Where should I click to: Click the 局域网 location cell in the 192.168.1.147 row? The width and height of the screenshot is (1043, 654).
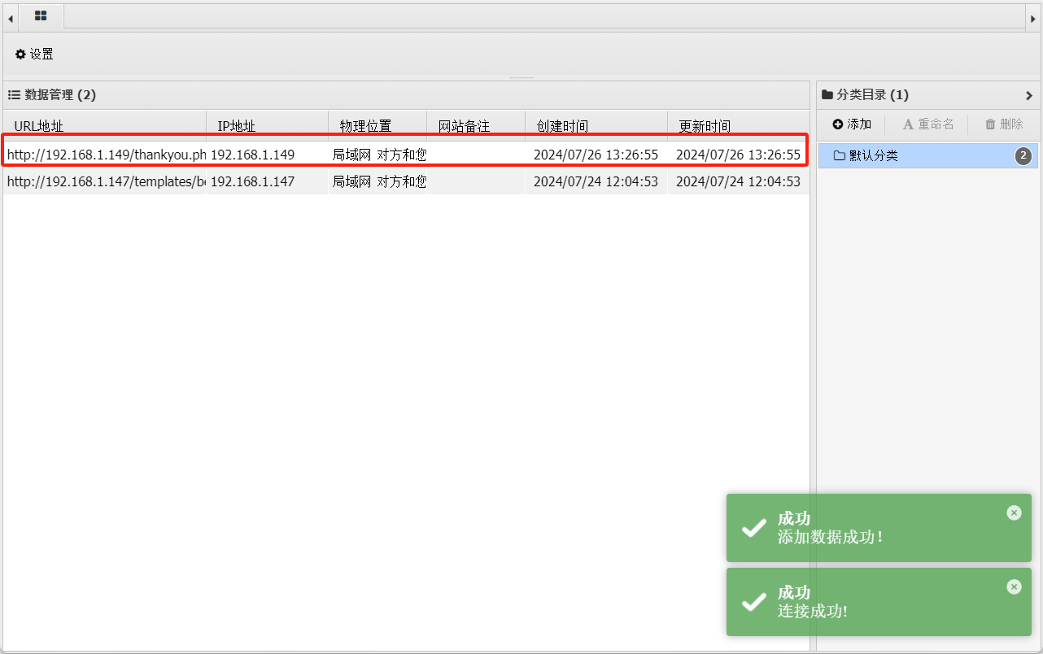click(x=377, y=181)
